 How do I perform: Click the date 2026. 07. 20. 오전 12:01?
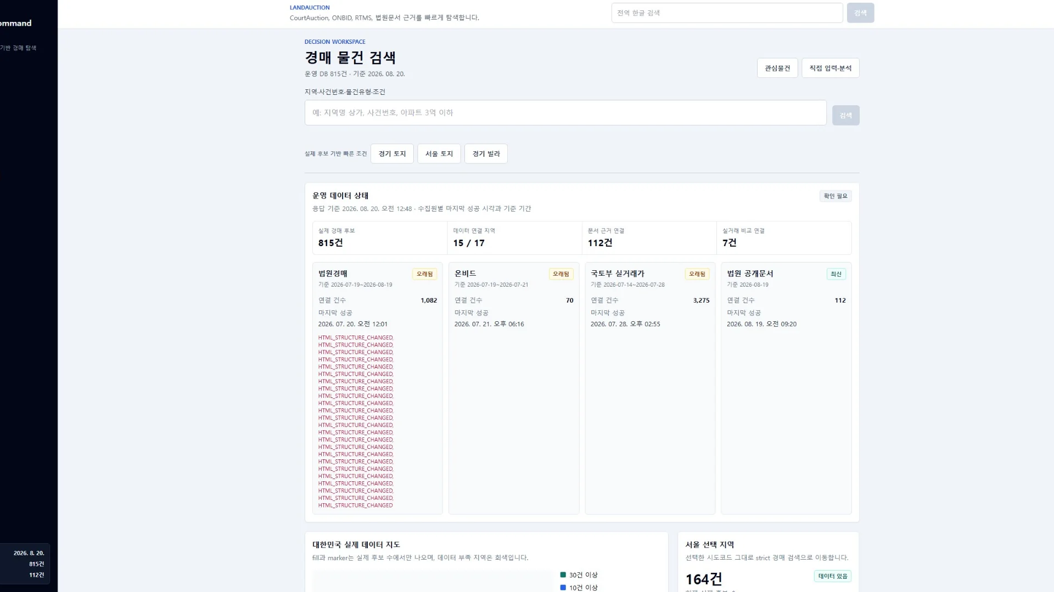352,324
